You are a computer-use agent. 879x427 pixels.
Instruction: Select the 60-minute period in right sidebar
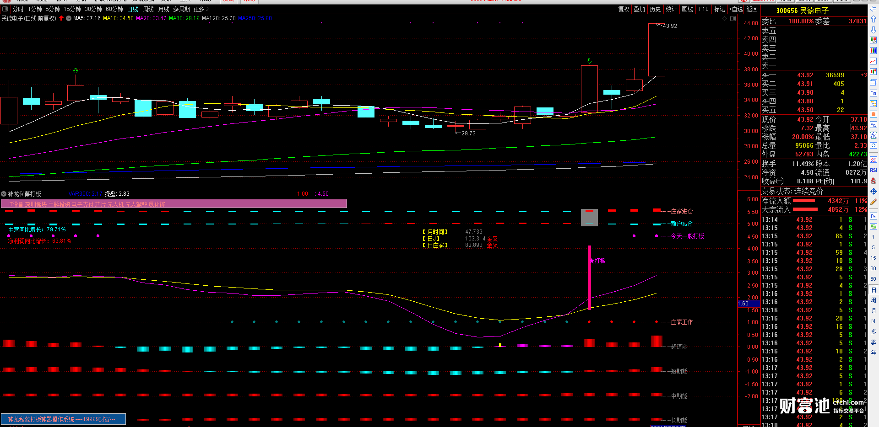873,279
